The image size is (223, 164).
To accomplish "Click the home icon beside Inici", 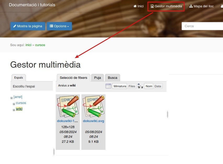I will 135,6.
